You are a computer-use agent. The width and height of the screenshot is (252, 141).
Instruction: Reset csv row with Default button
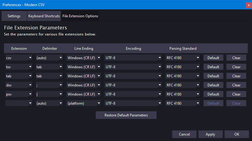[x=213, y=58]
